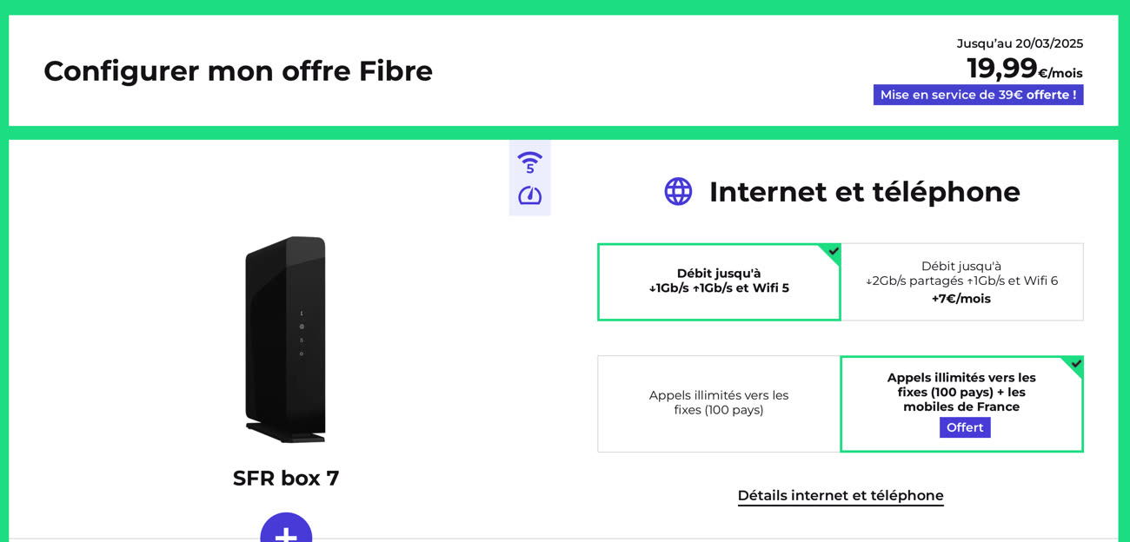Viewport: 1130px width, 542px height.
Task: Open the Détails internet et téléphone link
Action: point(840,495)
